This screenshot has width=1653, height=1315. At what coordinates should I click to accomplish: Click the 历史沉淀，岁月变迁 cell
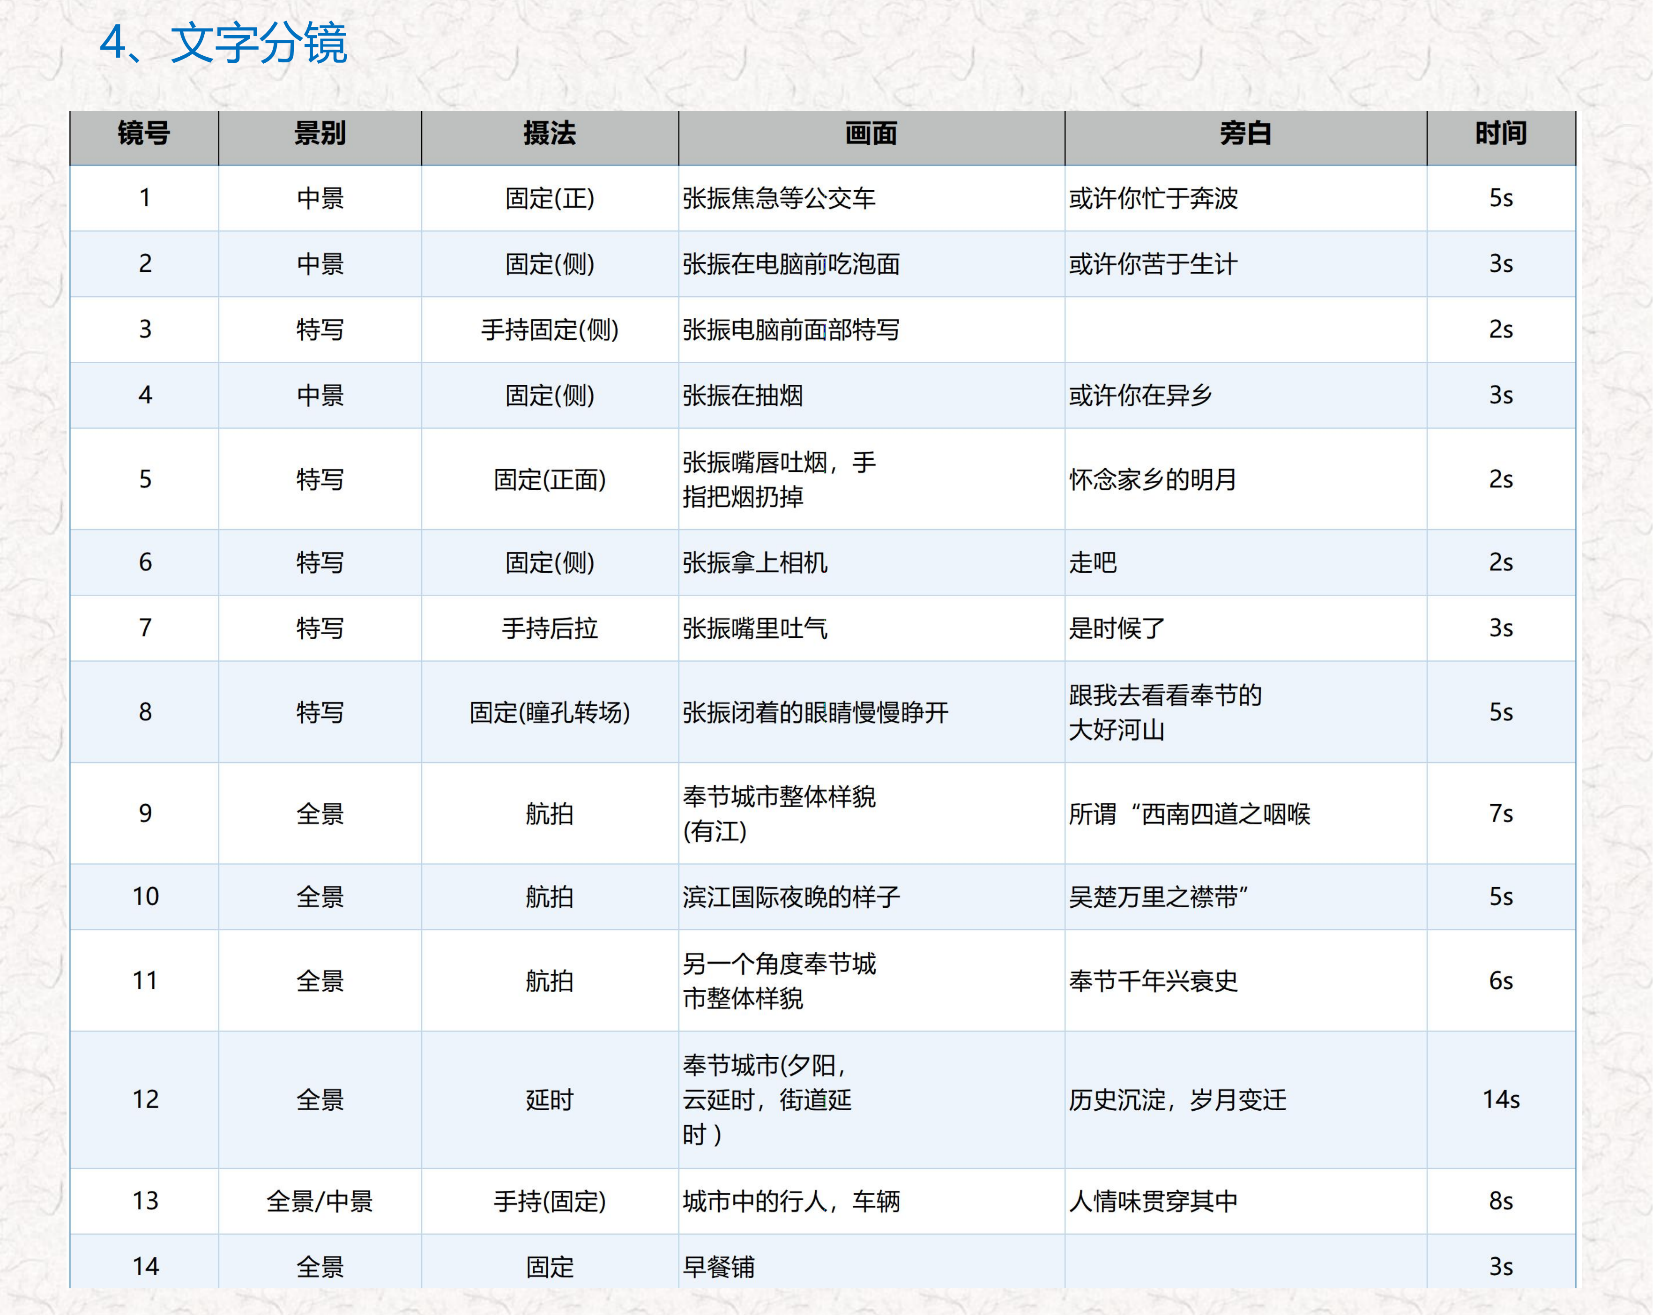[x=1177, y=1100]
